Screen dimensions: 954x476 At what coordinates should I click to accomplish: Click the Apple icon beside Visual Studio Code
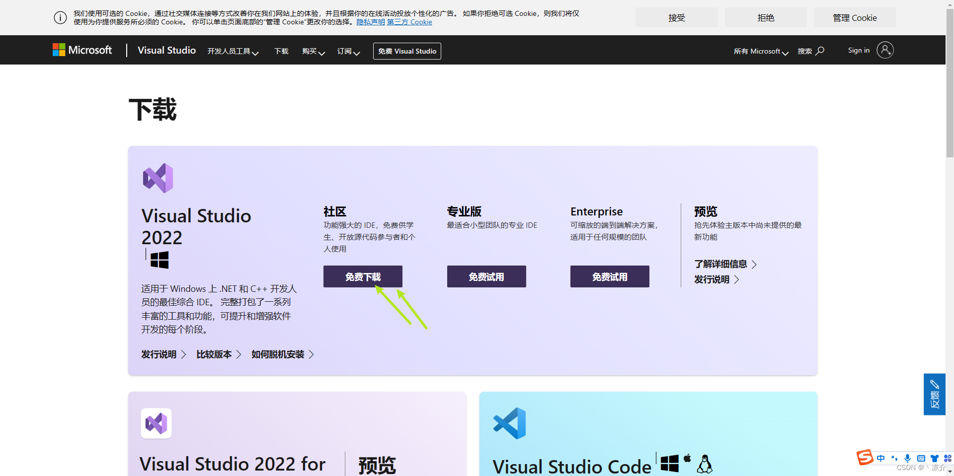(687, 458)
